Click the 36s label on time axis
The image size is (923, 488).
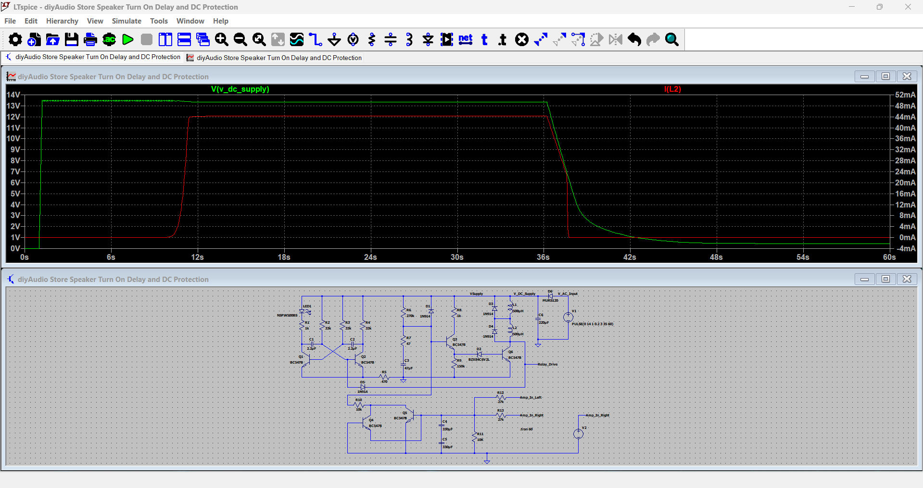543,257
